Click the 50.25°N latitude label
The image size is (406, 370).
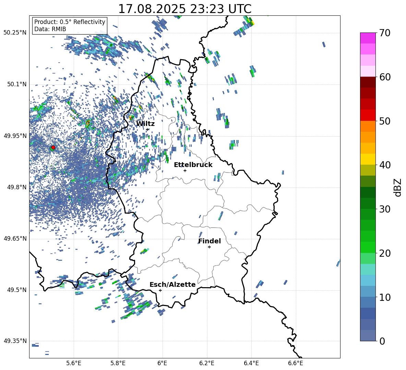[x=15, y=33]
